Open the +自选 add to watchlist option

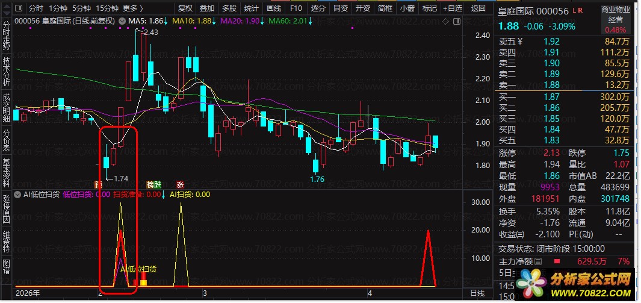click(452, 8)
